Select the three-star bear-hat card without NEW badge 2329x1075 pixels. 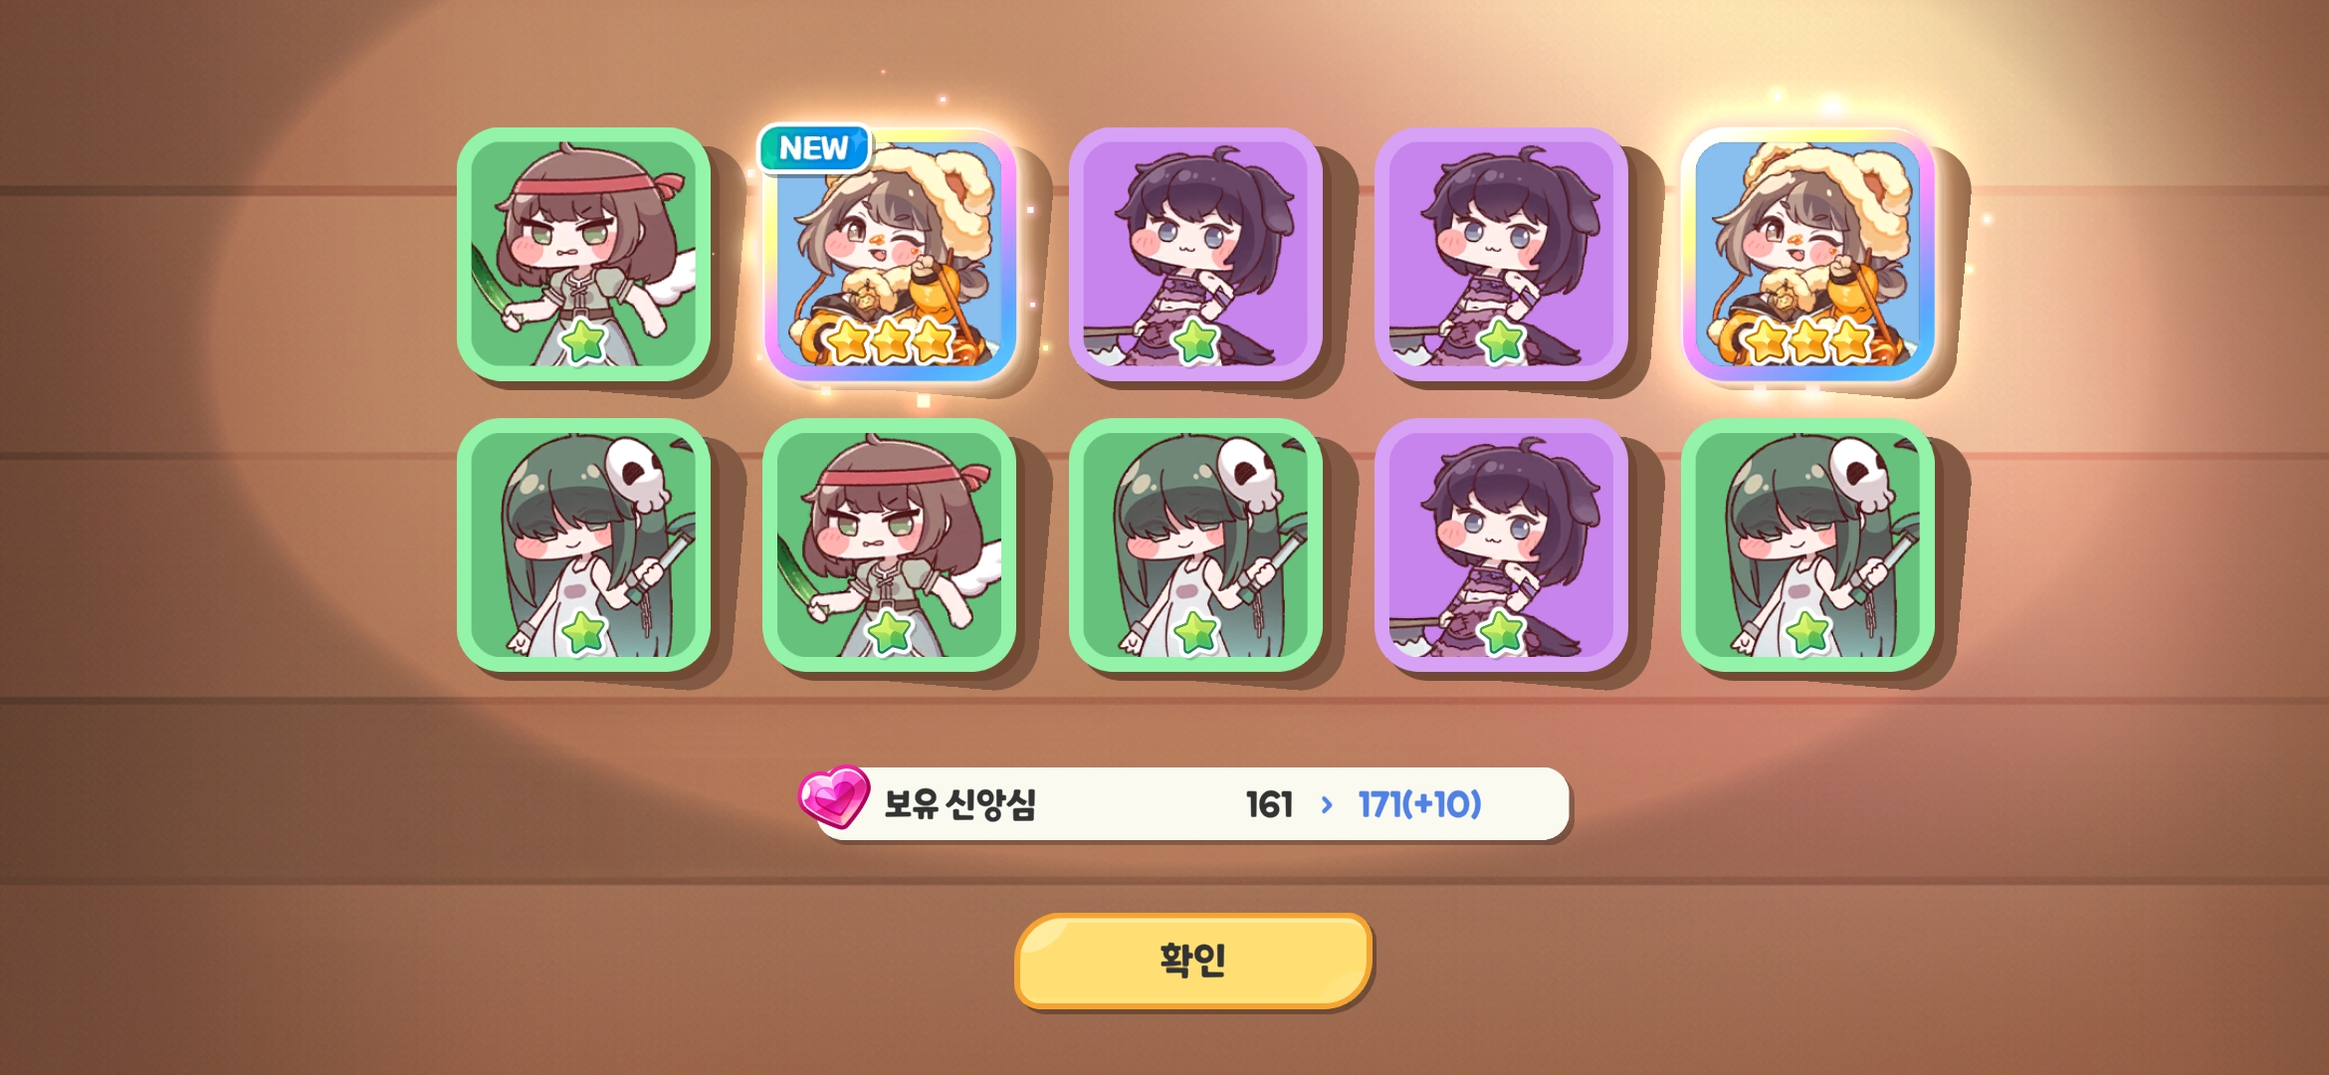pos(1807,255)
